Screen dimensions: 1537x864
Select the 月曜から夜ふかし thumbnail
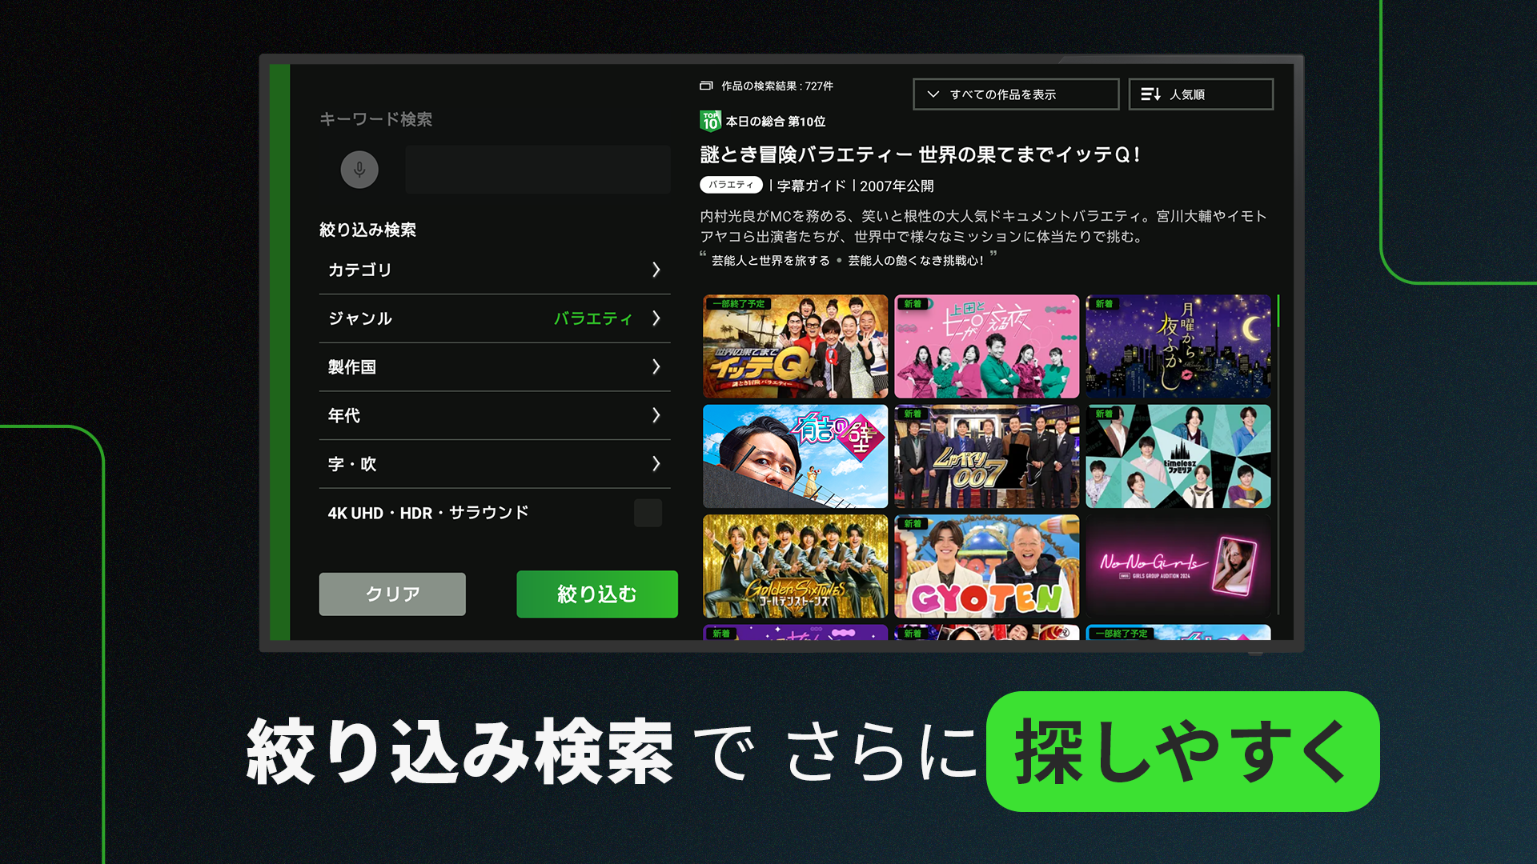[1178, 346]
